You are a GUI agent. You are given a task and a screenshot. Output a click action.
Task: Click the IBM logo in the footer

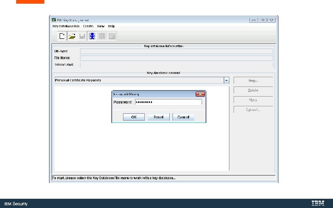[318, 203]
